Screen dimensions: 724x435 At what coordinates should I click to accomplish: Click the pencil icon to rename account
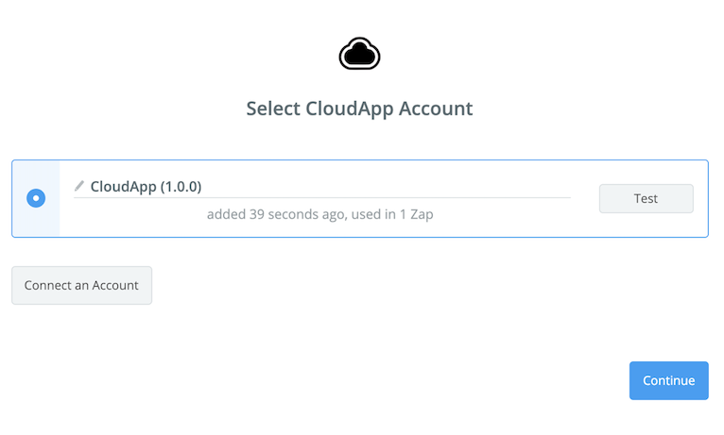tap(79, 186)
